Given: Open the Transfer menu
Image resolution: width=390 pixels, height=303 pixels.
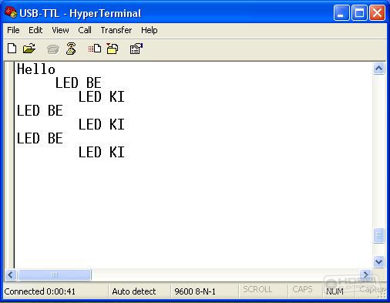Looking at the screenshot, I should point(116,30).
